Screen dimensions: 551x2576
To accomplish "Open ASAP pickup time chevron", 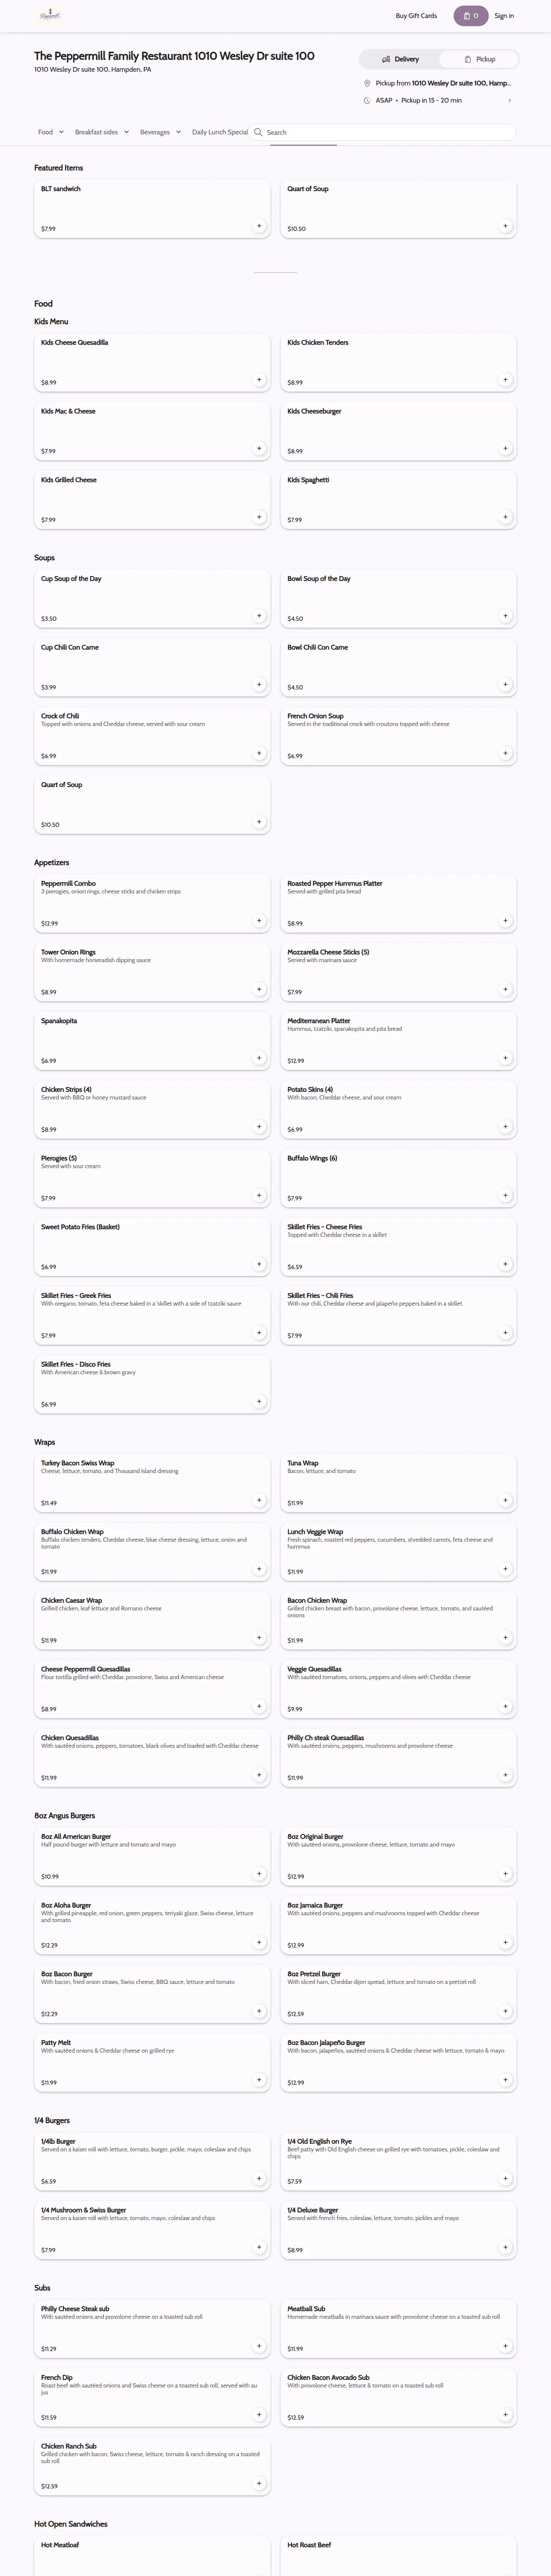I will [x=510, y=100].
